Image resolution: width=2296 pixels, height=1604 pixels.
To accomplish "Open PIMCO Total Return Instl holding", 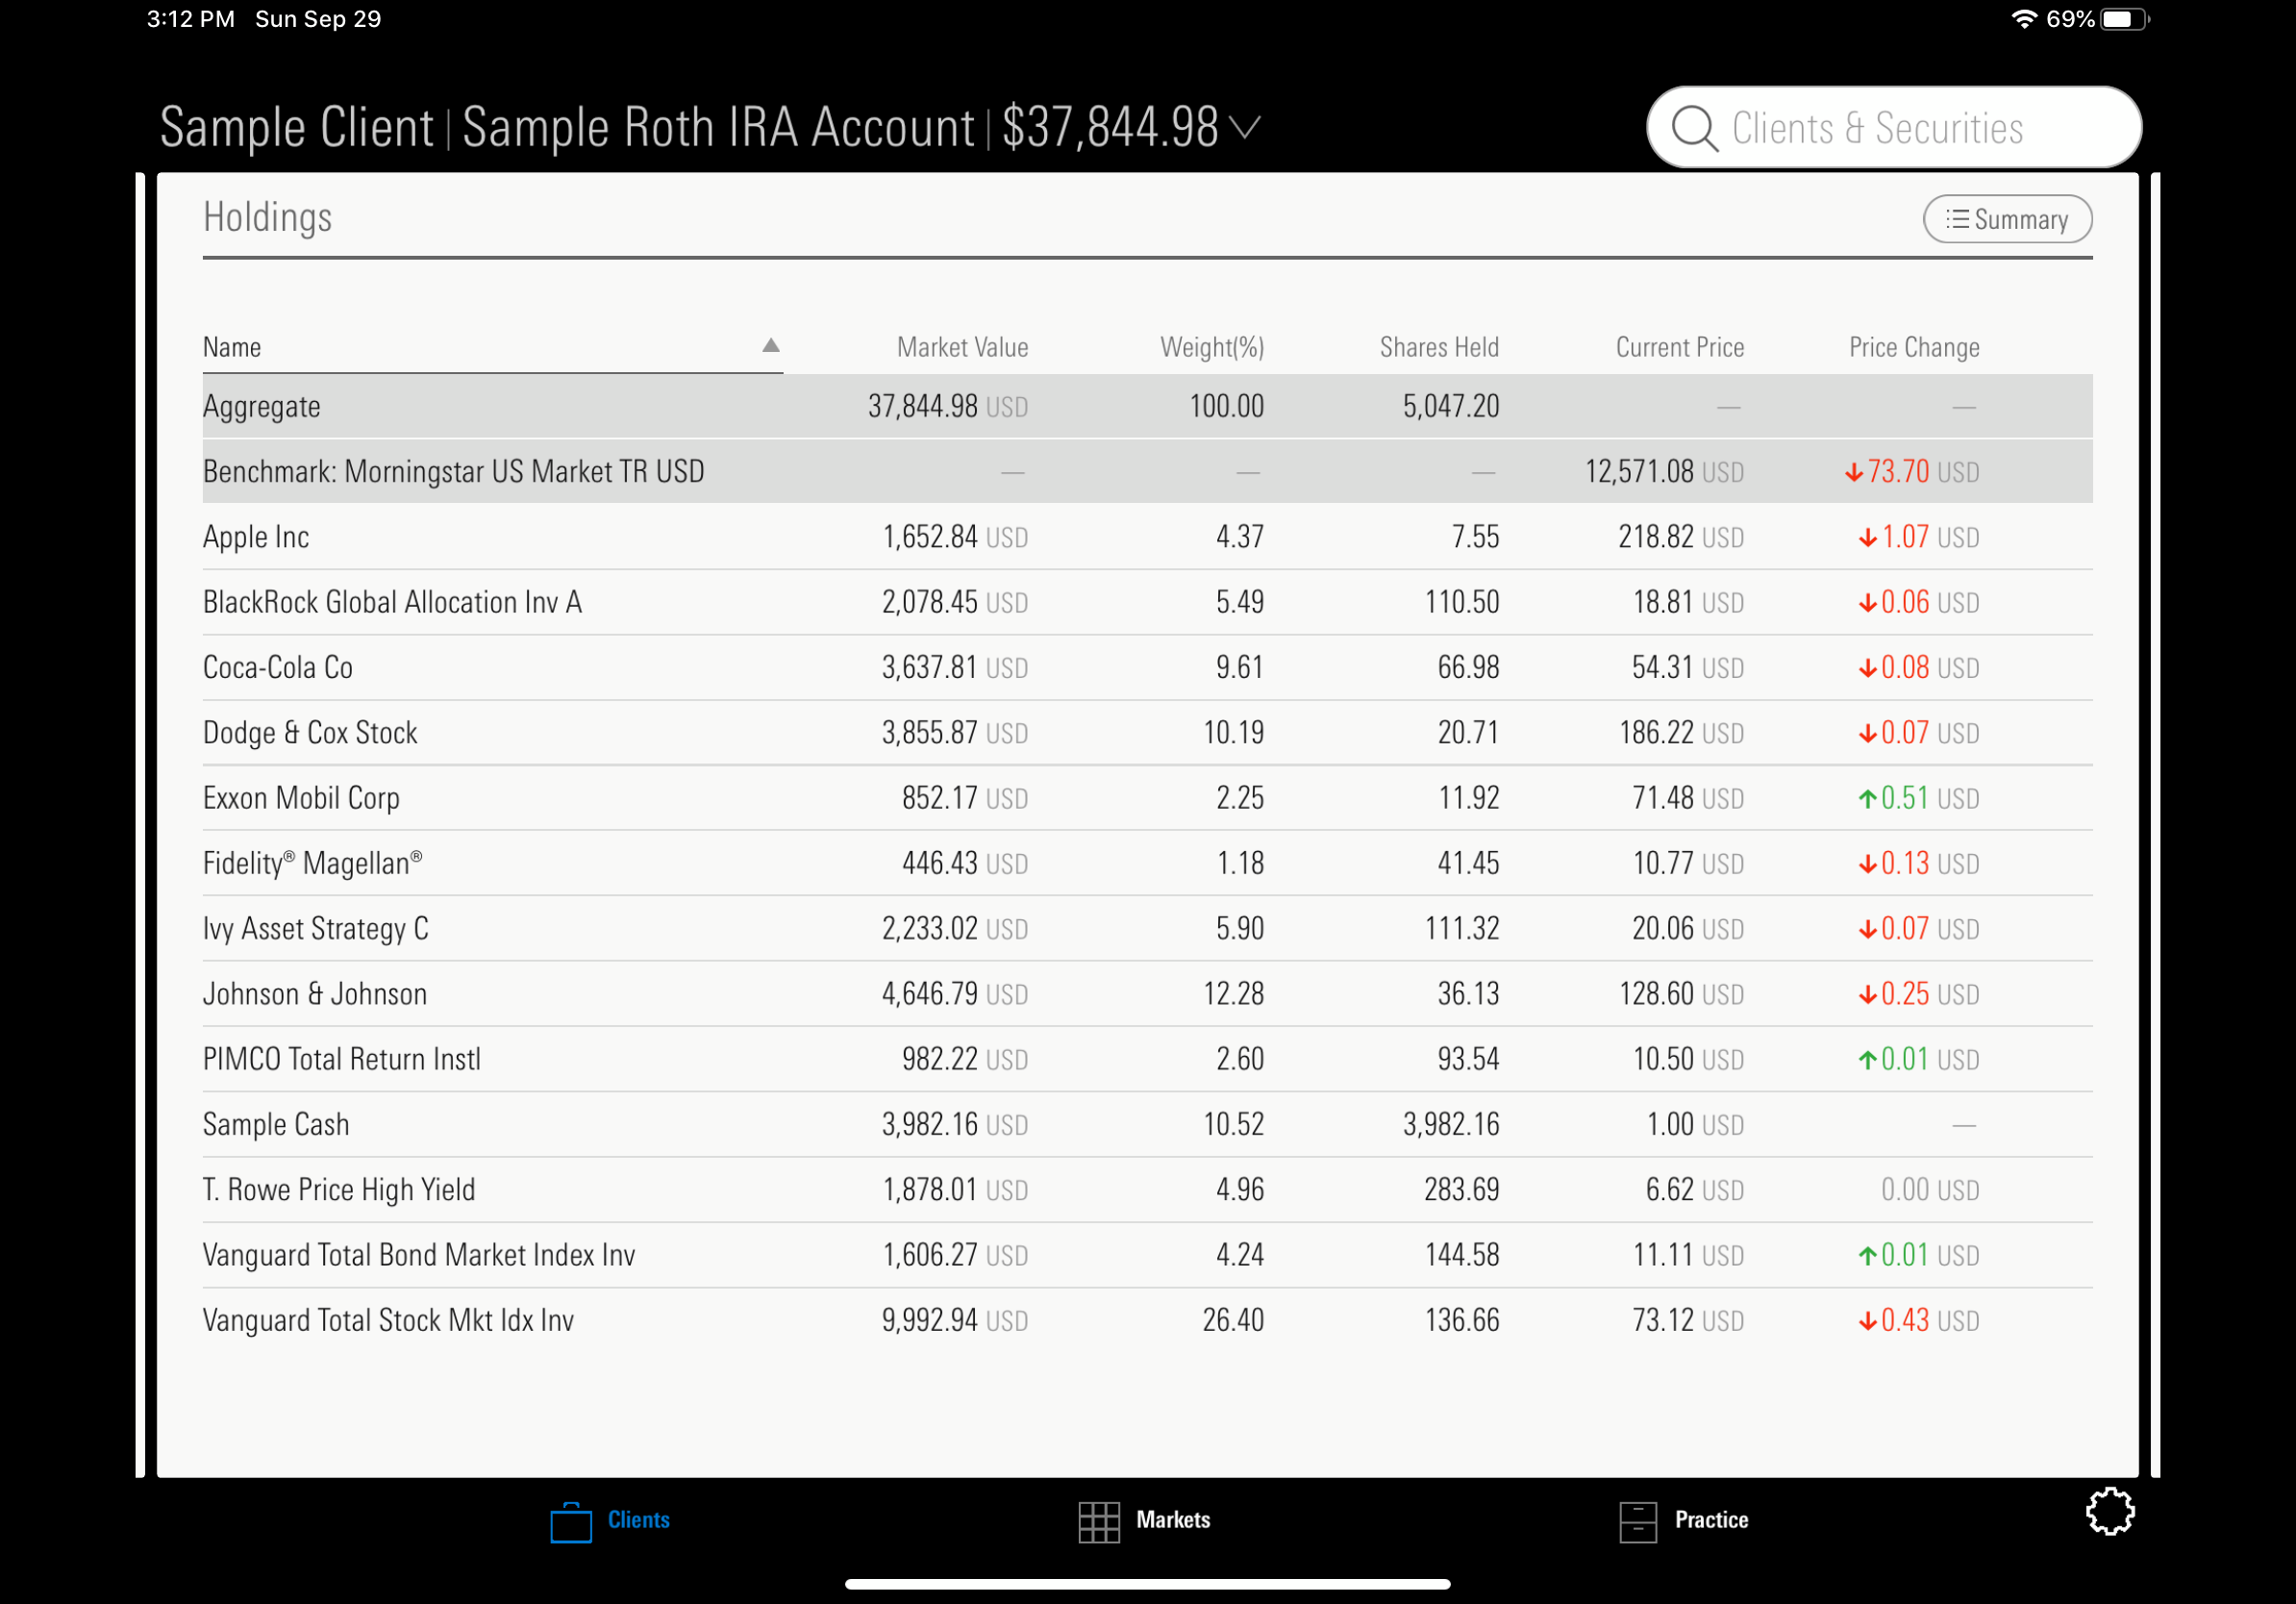I will [1147, 1059].
